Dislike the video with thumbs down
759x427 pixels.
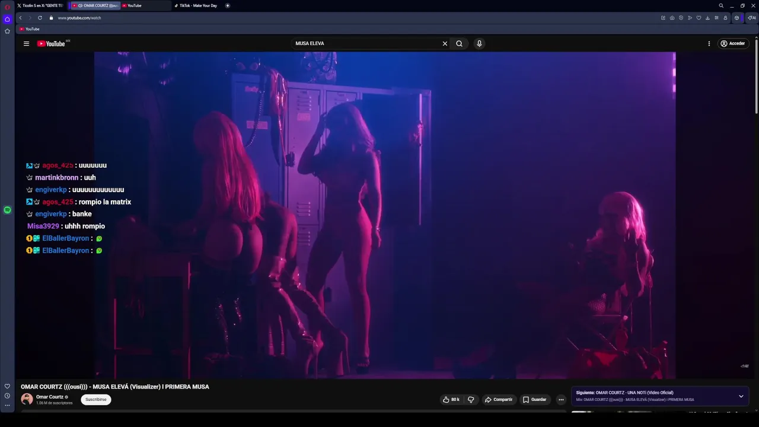[x=471, y=400]
